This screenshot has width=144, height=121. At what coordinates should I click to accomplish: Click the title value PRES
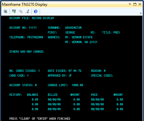point(116,33)
